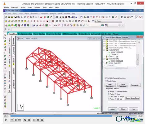
Task: Click the VLC seek progress bar
Action: point(73,116)
